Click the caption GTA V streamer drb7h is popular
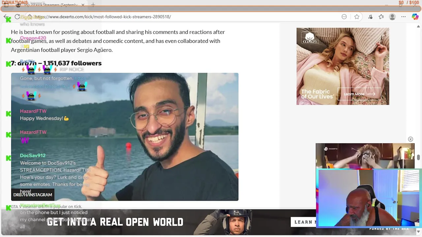This screenshot has height=237, width=422. [46, 207]
